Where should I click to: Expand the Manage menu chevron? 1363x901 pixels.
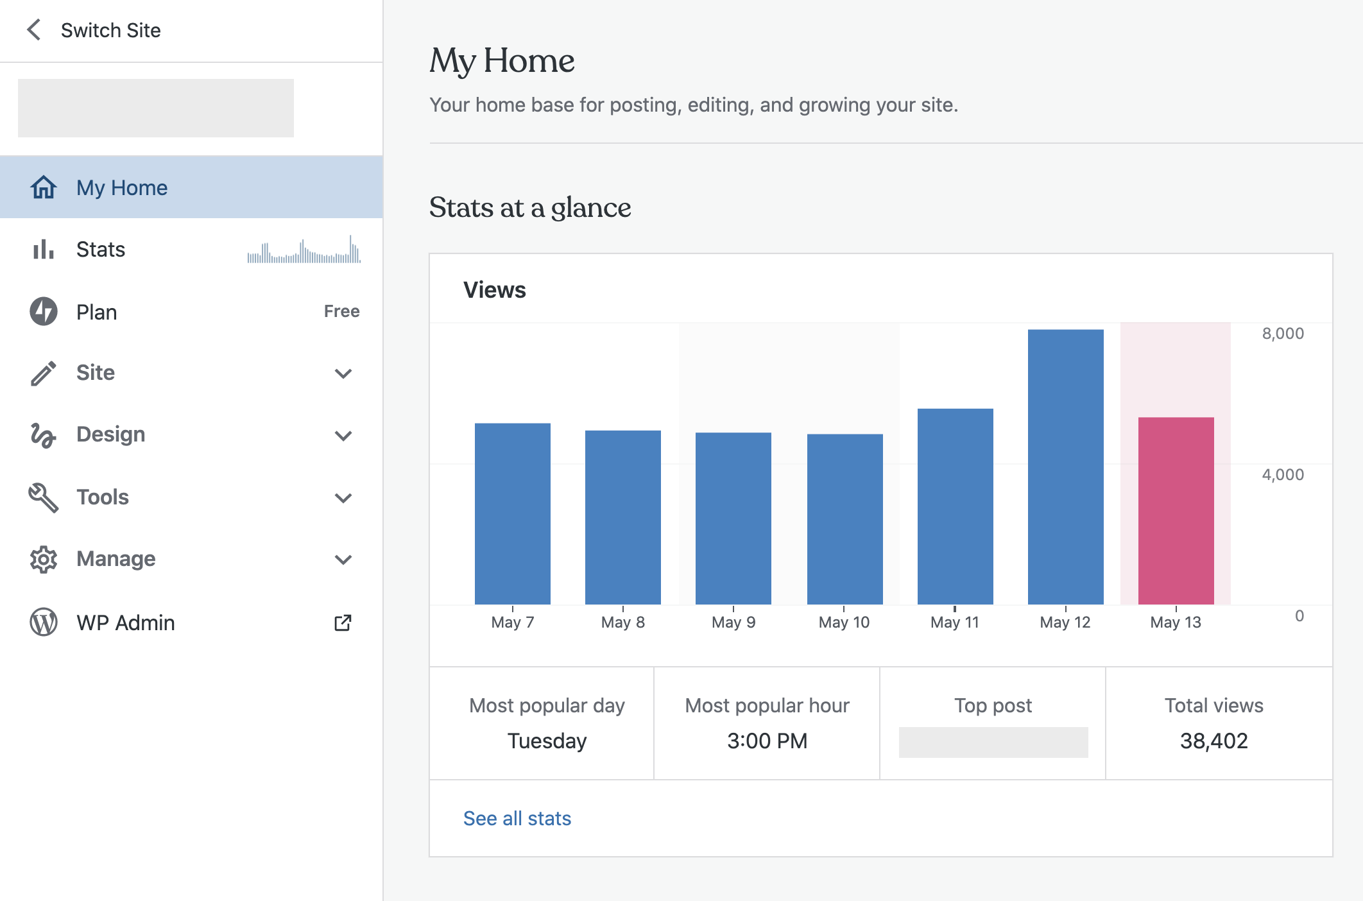[343, 560]
